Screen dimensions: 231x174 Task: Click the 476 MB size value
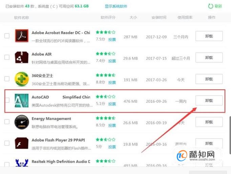pyautogui.click(x=130, y=101)
